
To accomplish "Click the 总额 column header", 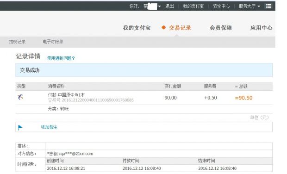I will point(243,87).
